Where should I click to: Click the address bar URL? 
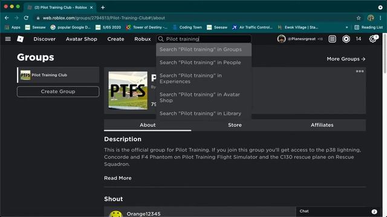click(x=103, y=18)
